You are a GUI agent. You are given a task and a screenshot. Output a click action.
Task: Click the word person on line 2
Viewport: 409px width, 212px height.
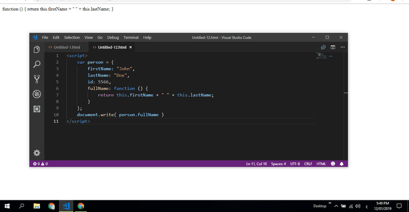pos(95,62)
